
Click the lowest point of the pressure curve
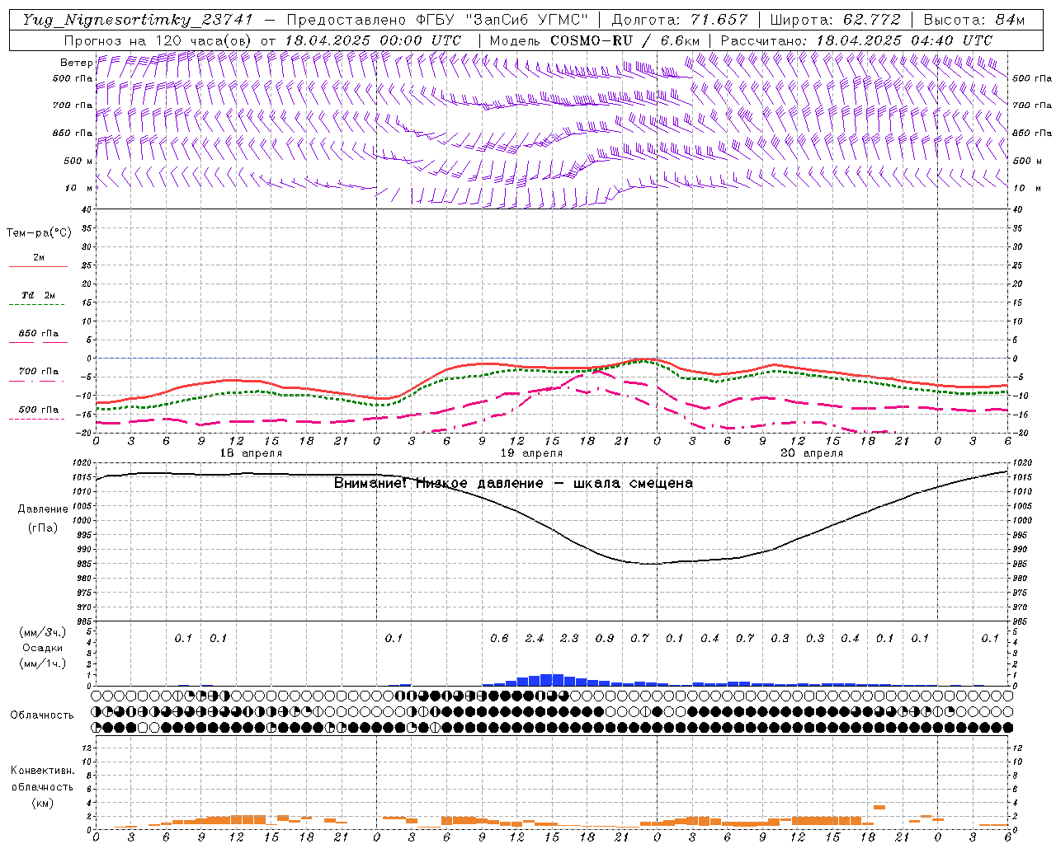coord(652,564)
